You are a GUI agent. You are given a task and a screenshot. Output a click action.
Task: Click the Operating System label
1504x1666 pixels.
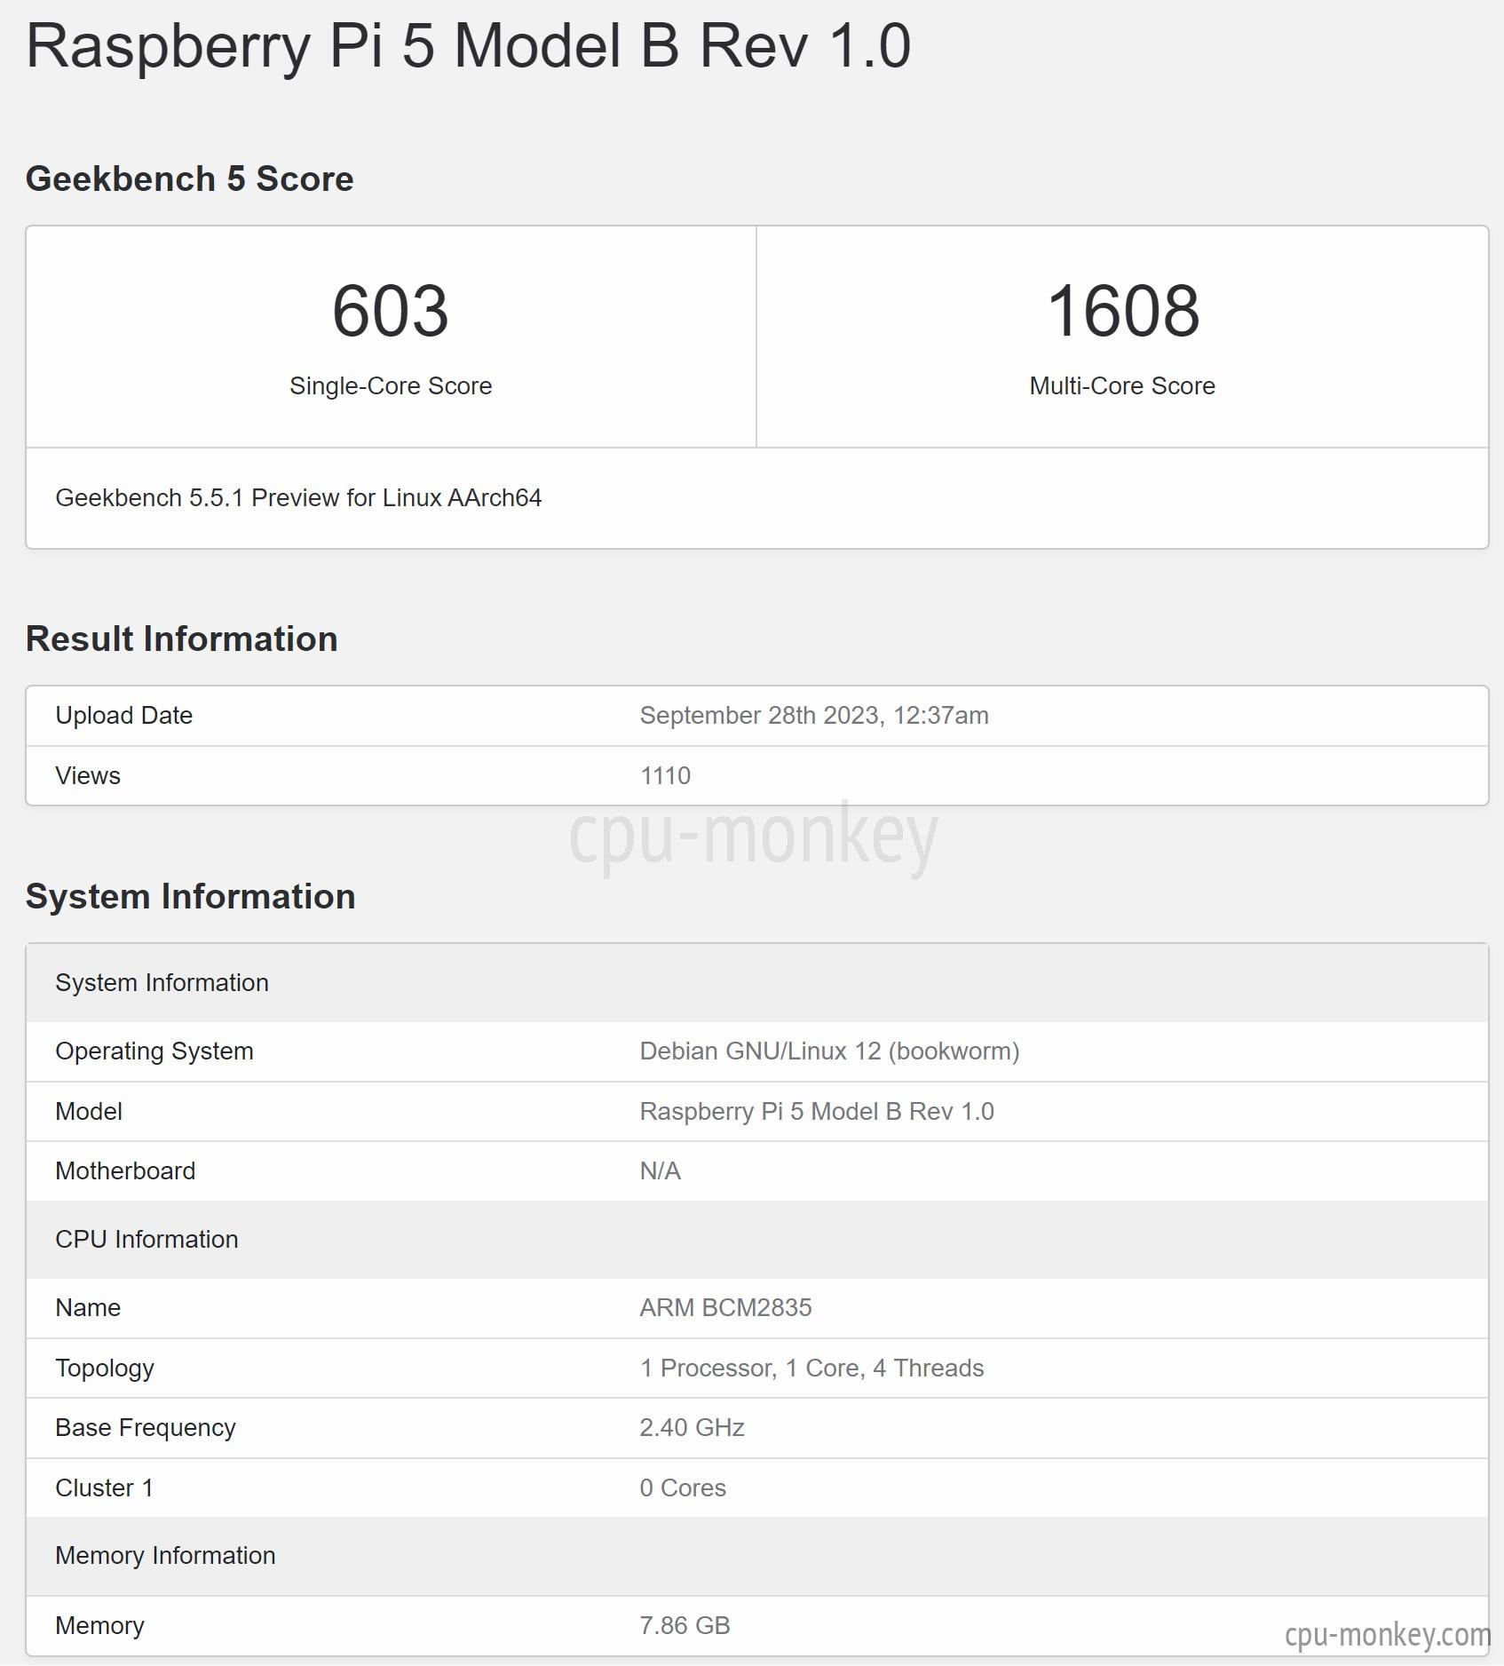(154, 1051)
